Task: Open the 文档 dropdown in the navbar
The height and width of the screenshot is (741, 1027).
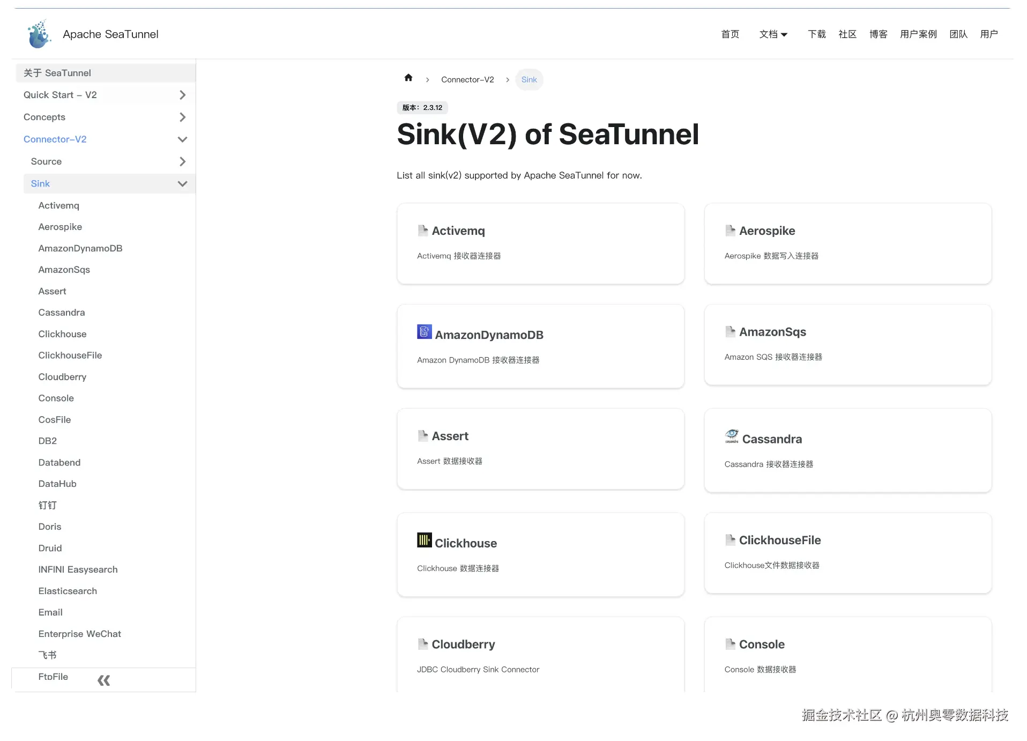Action: click(x=773, y=34)
